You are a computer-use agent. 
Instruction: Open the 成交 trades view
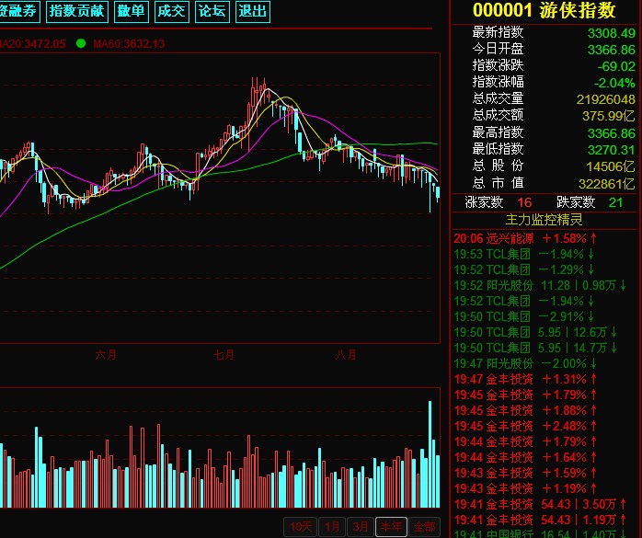click(x=171, y=11)
